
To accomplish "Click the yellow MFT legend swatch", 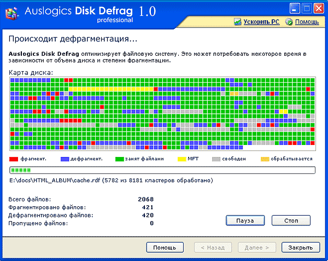I will 181,159.
